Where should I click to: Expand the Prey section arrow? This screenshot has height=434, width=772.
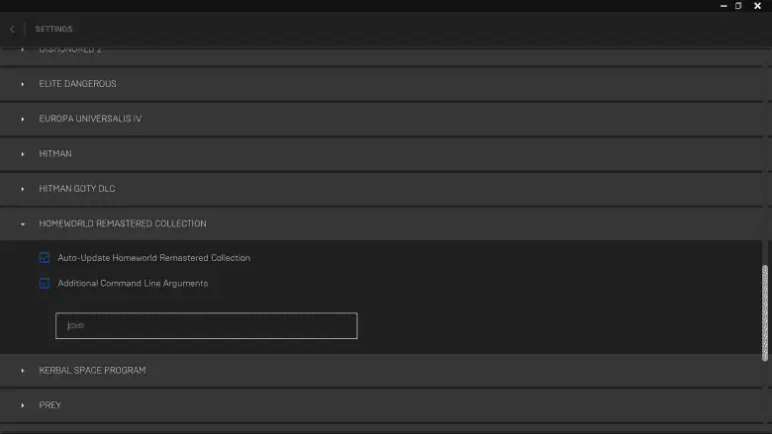pyautogui.click(x=23, y=405)
